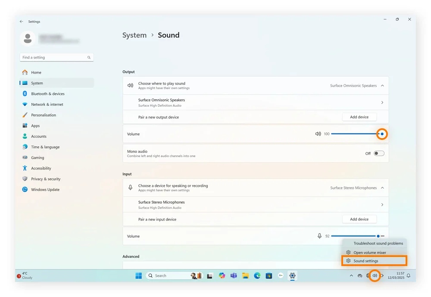Open the Windows Start menu
The image size is (431, 297).
pyautogui.click(x=139, y=275)
